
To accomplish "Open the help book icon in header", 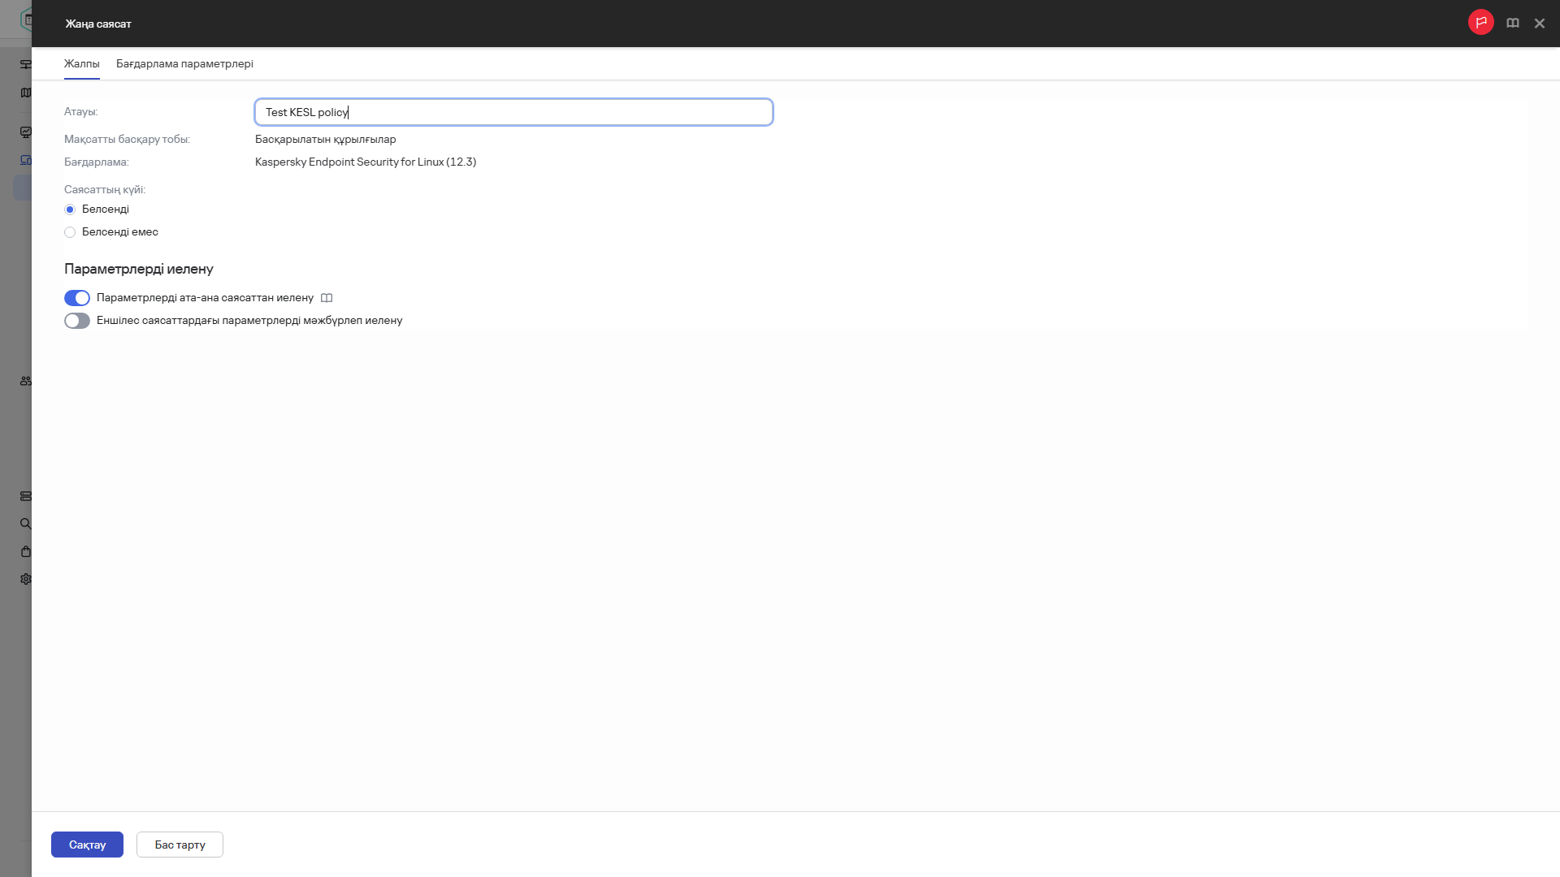I will tap(1512, 24).
